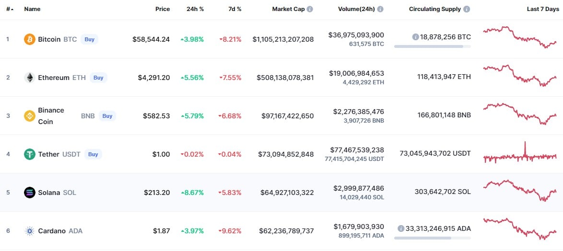Click BNB supply 166,801,148 BNB
This screenshot has width=563, height=251.
(444, 115)
